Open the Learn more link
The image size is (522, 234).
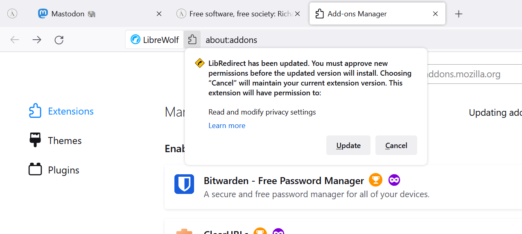pos(227,126)
